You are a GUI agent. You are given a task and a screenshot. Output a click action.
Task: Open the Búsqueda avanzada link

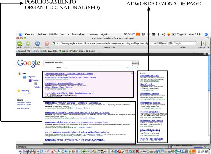[133, 68]
